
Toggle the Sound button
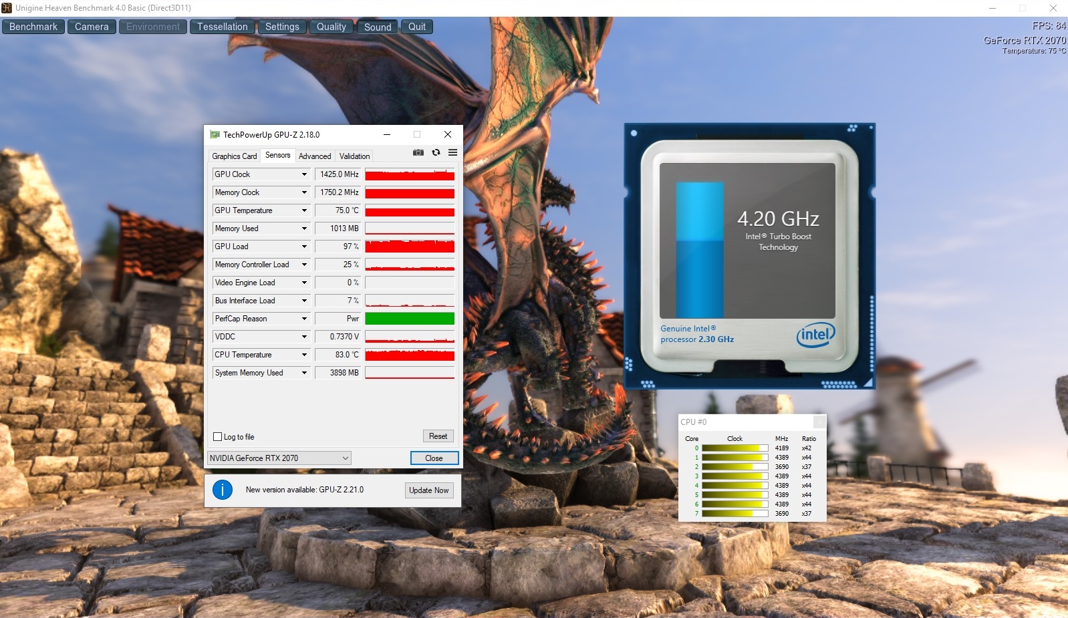(x=378, y=27)
